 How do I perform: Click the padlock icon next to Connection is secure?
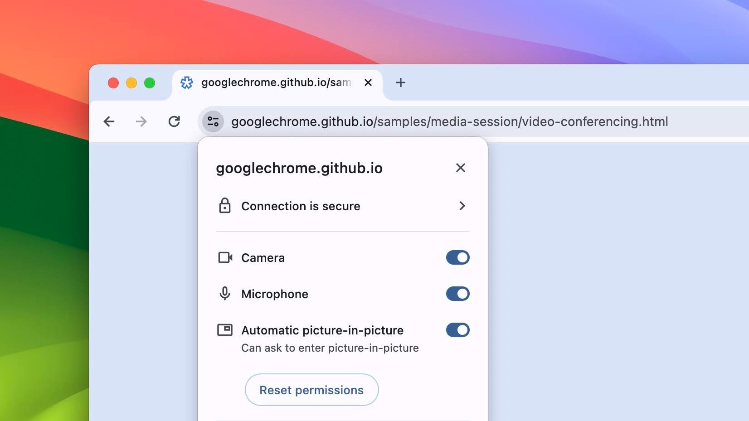click(x=225, y=206)
